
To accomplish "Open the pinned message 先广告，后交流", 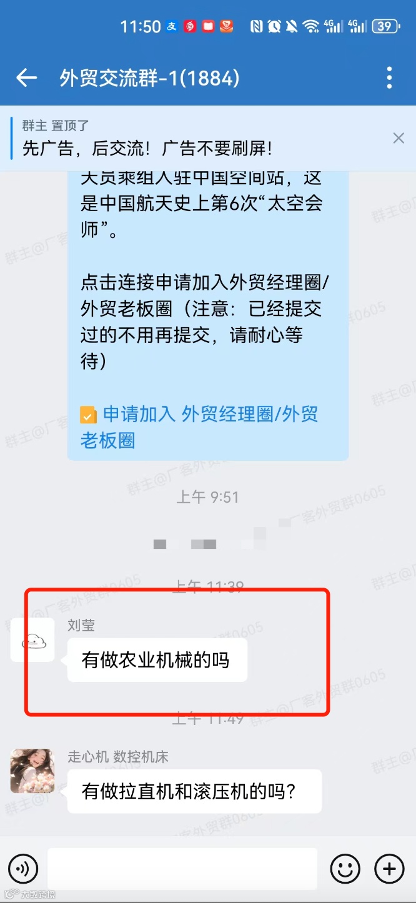I will tap(147, 149).
